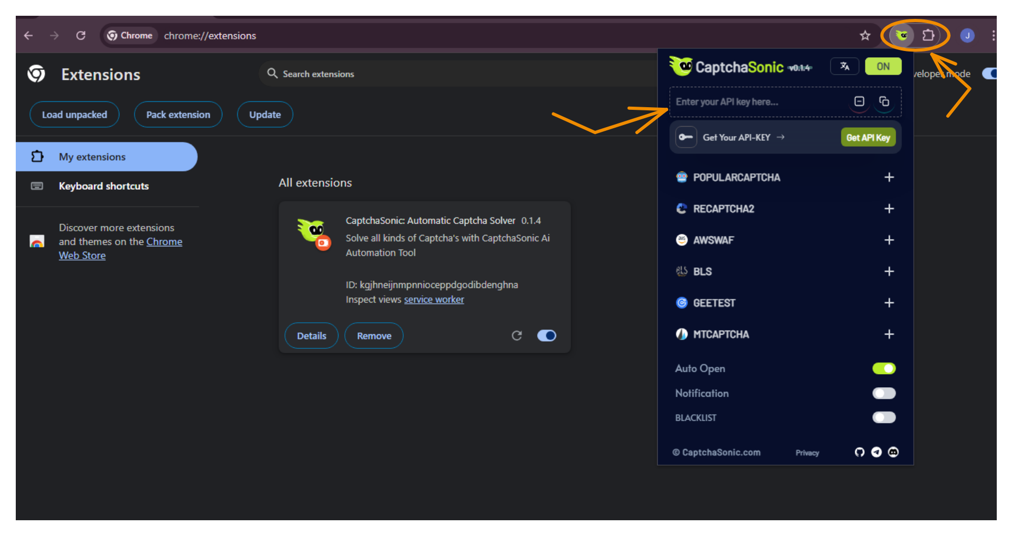Image resolution: width=1012 pixels, height=536 pixels.
Task: Open the CaptchaSonic GitHub icon link
Action: [x=860, y=452]
